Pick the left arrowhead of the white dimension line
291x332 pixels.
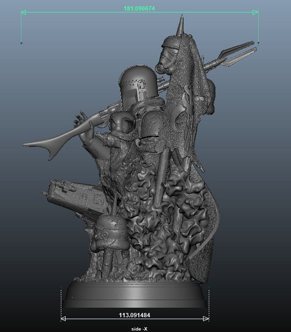pos(63,319)
